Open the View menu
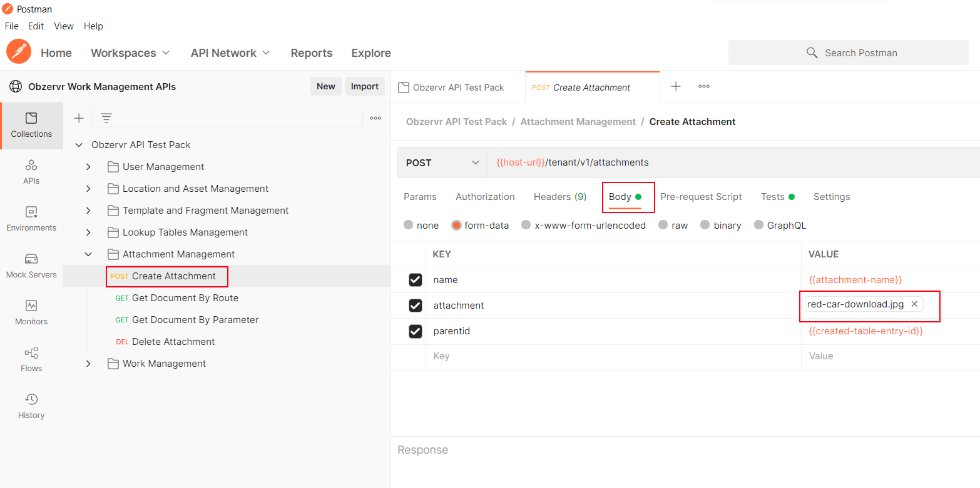Image resolution: width=980 pixels, height=488 pixels. (64, 26)
